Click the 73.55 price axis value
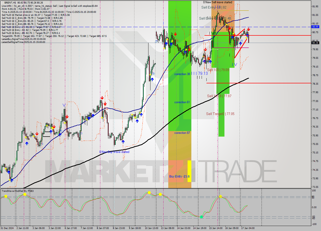 315,187
